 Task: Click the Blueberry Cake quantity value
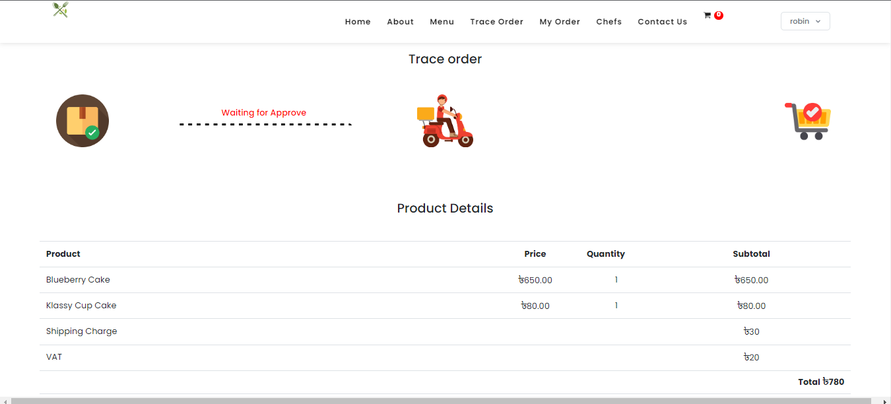click(616, 280)
